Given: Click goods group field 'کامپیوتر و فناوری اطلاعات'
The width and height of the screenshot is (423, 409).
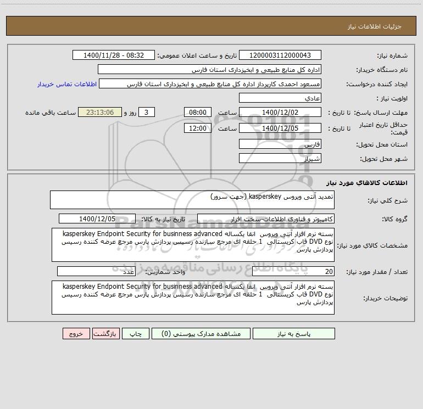Looking at the screenshot, I should pos(266,218).
